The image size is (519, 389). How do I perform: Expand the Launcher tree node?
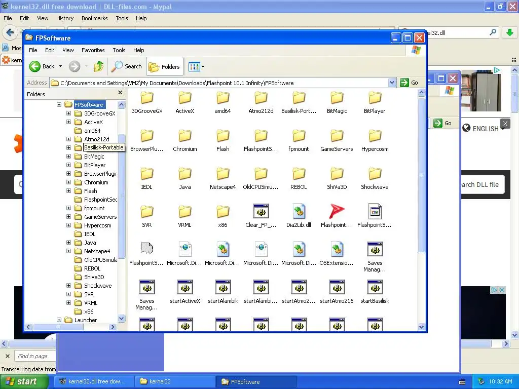click(59, 320)
